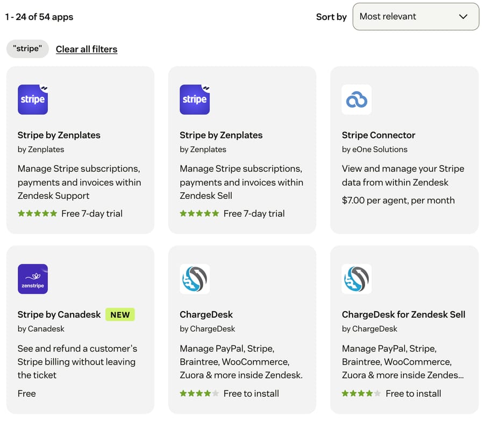
Task: Open the Sort by Most relevant dropdown
Action: pos(416,16)
